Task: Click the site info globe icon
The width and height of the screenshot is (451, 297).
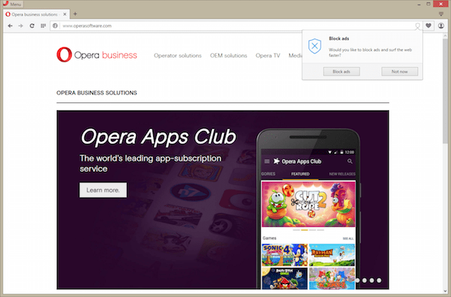Action: point(55,26)
